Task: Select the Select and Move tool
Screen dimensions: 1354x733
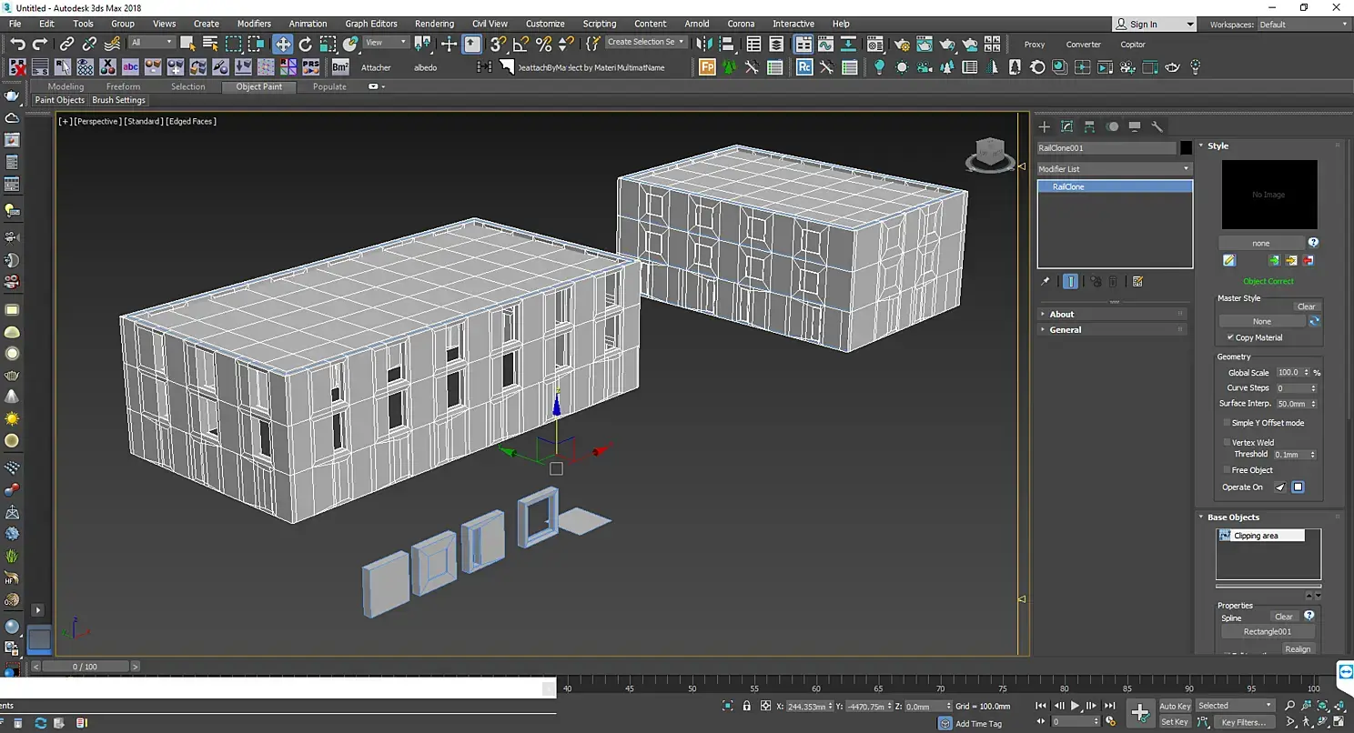Action: [283, 44]
